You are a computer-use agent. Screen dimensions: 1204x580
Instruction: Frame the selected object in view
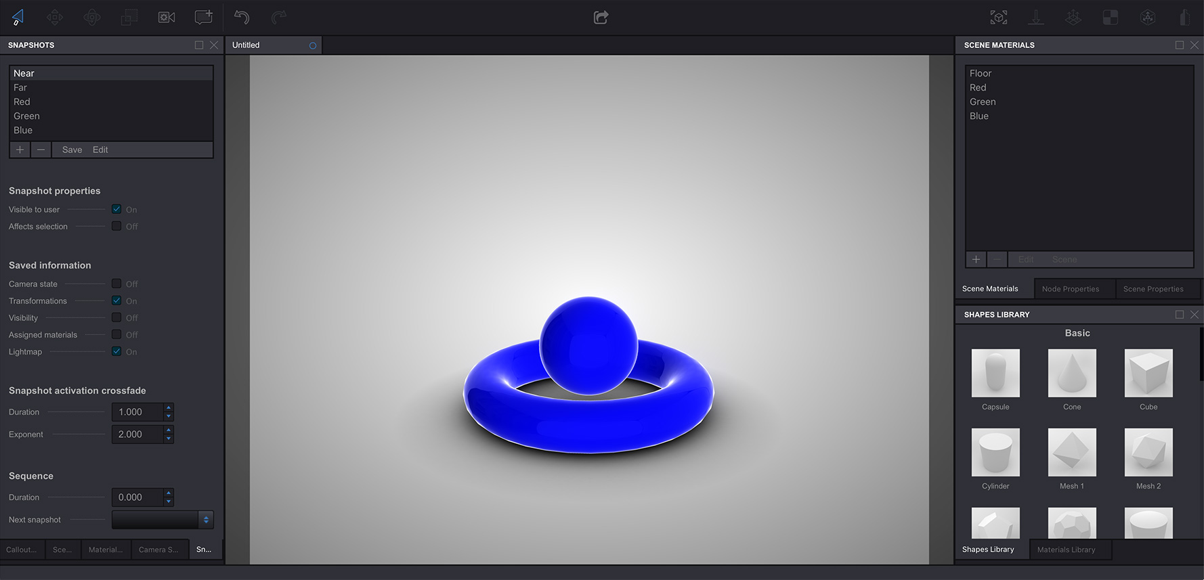[x=999, y=17]
